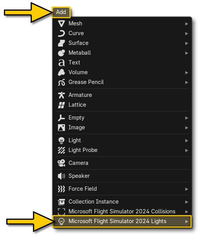Click the Image picture icon
Image resolution: width=202 pixels, height=238 pixels.
pos(61,127)
